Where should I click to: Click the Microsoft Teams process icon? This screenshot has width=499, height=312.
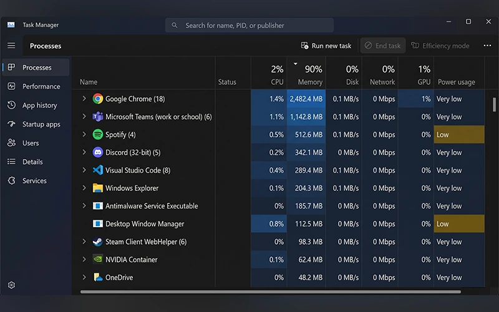(x=98, y=117)
